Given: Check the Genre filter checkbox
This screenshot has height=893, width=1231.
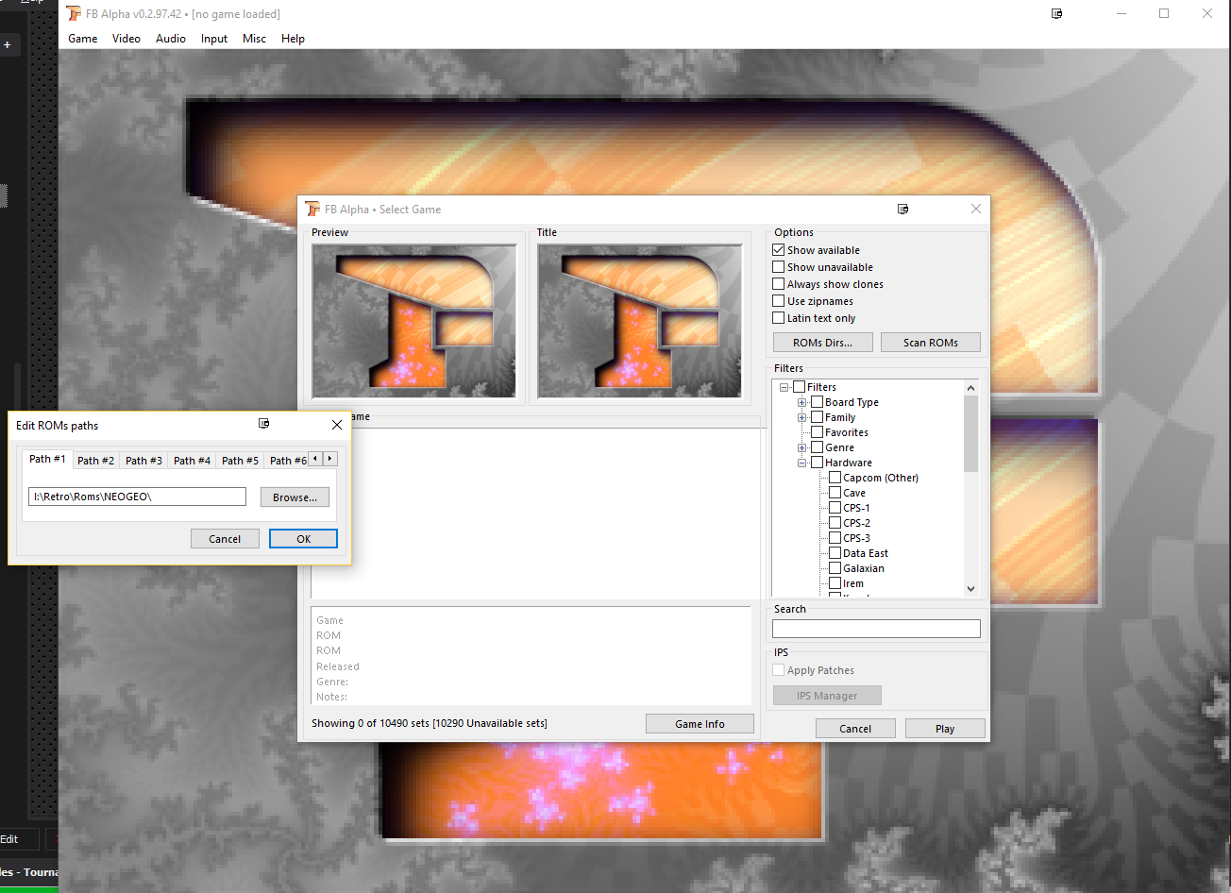Looking at the screenshot, I should 818,447.
